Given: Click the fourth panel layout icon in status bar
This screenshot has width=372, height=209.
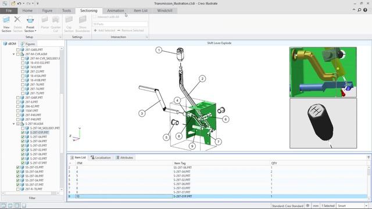Looking at the screenshot, I should (x=24, y=206).
